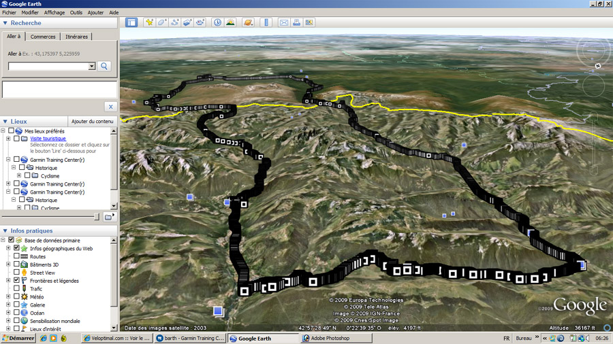
Task: Select the Add Polygon tool
Action: (162, 22)
